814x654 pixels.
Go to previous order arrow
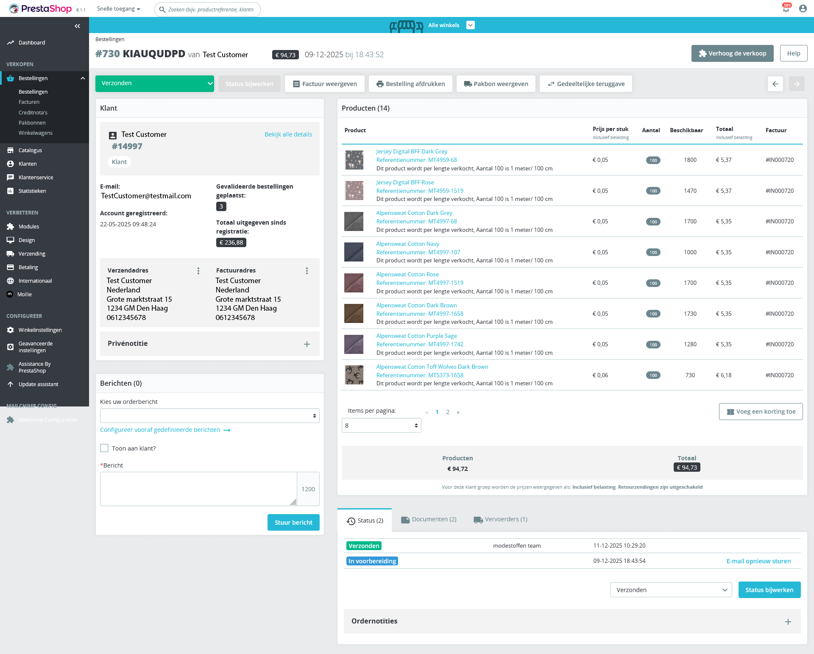tap(775, 84)
